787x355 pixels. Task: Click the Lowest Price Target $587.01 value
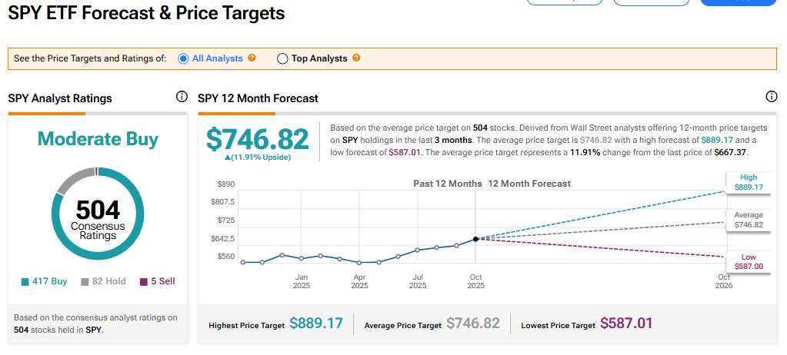pos(626,323)
